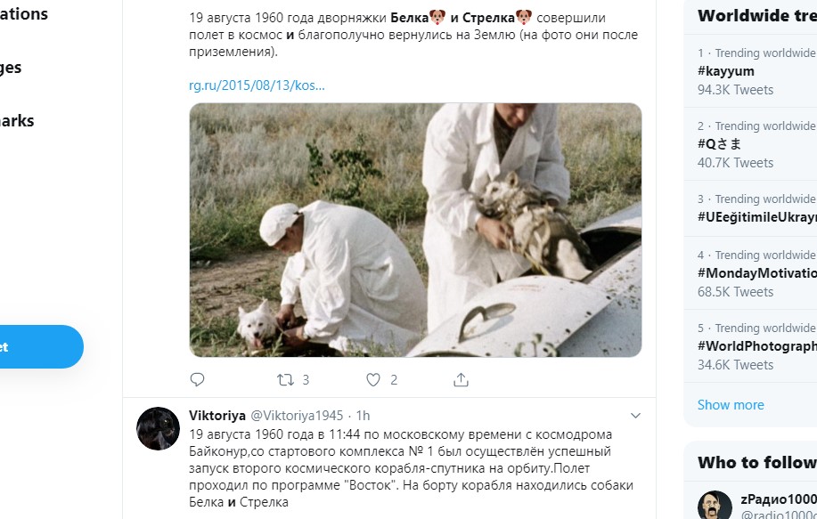Screen dimensions: 817x519
Task: Open Bookmarks in sidebar menu
Action: click(x=17, y=121)
